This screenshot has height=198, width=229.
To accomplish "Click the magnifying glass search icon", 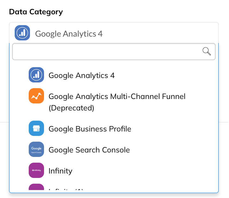I will tap(207, 51).
